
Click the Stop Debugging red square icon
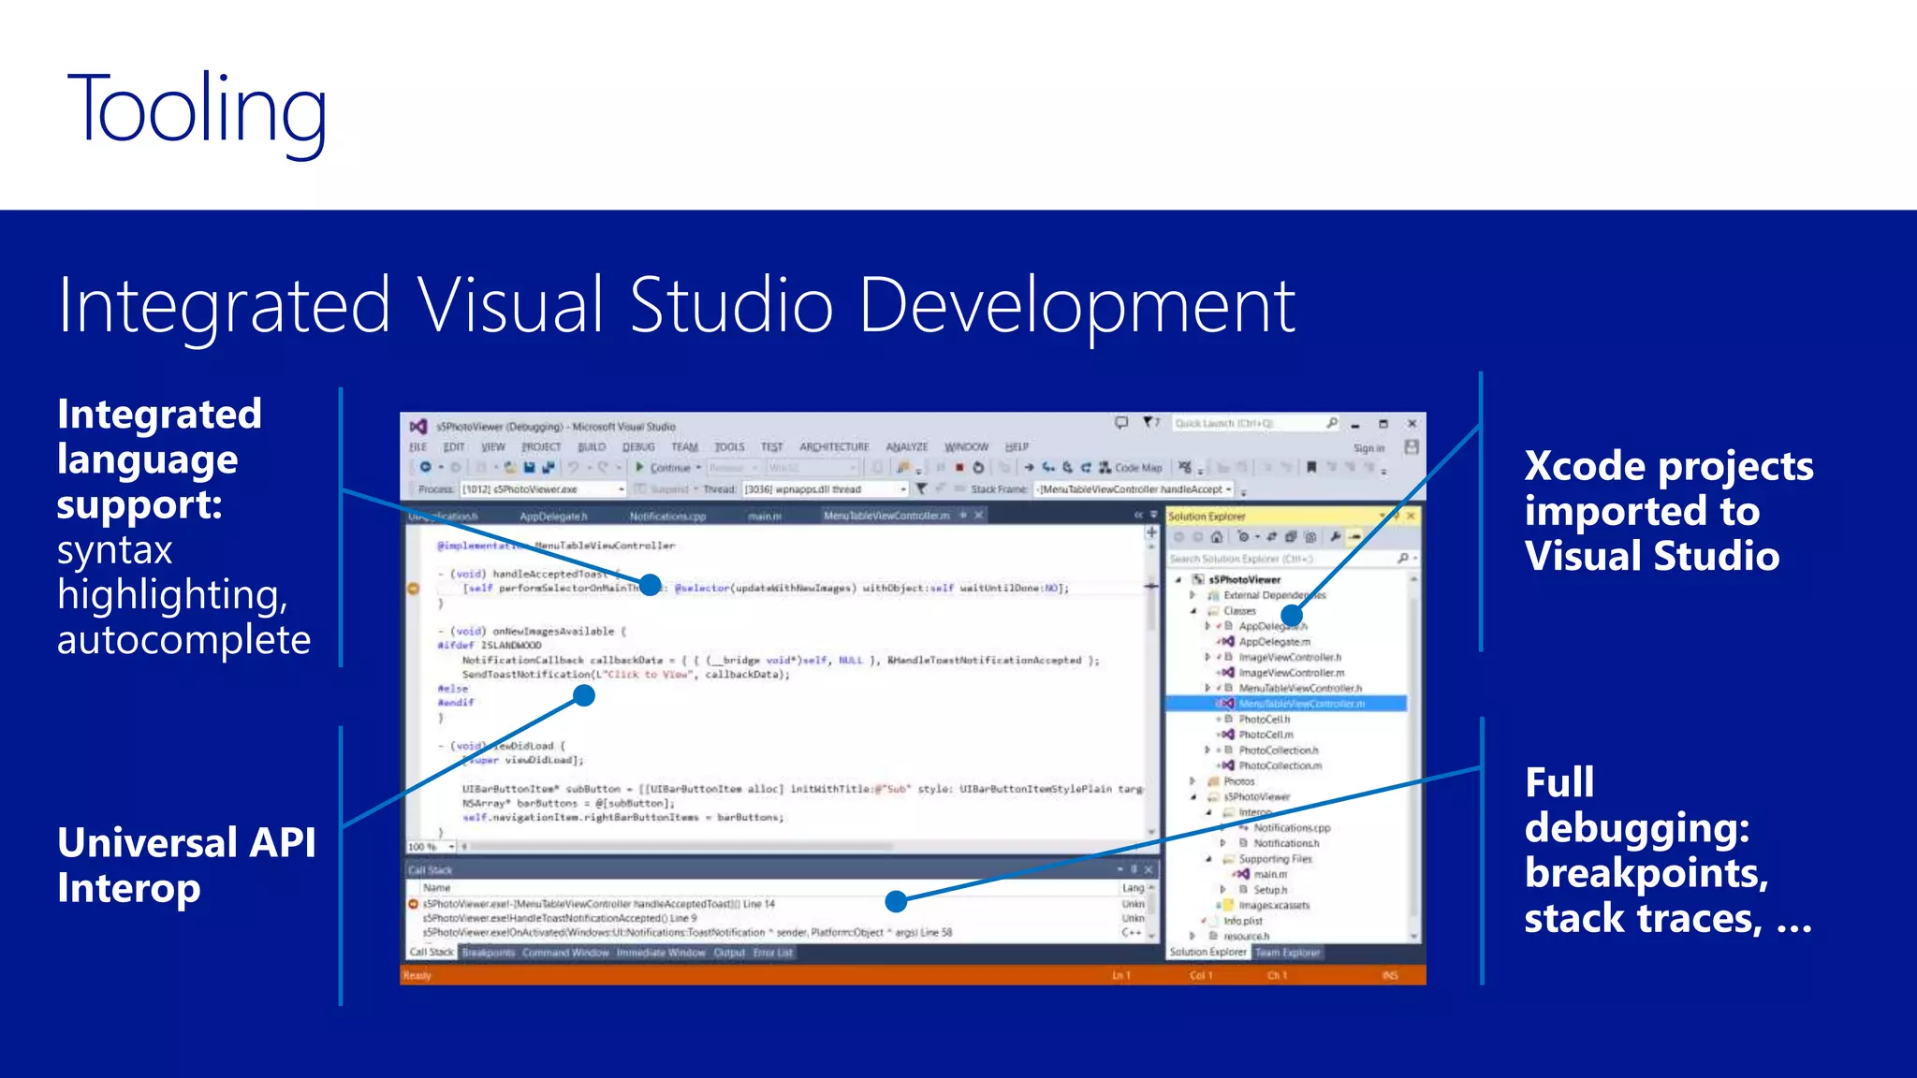pos(959,467)
